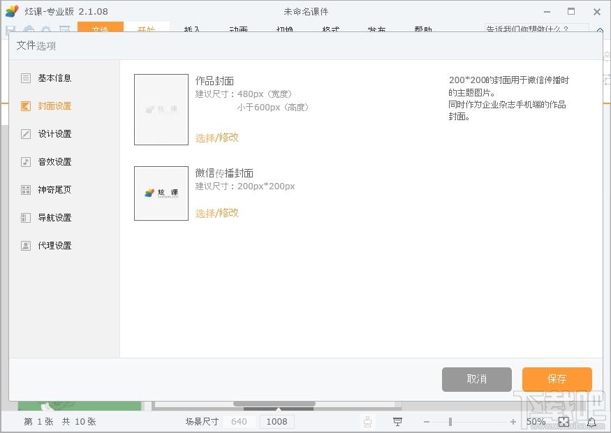This screenshot has width=611, height=433.
Task: Click the greyed layout icon in status bar
Action: 367,422
